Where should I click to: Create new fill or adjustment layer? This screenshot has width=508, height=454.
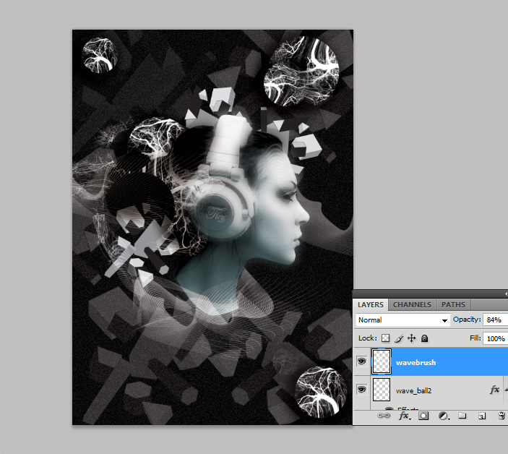[443, 416]
